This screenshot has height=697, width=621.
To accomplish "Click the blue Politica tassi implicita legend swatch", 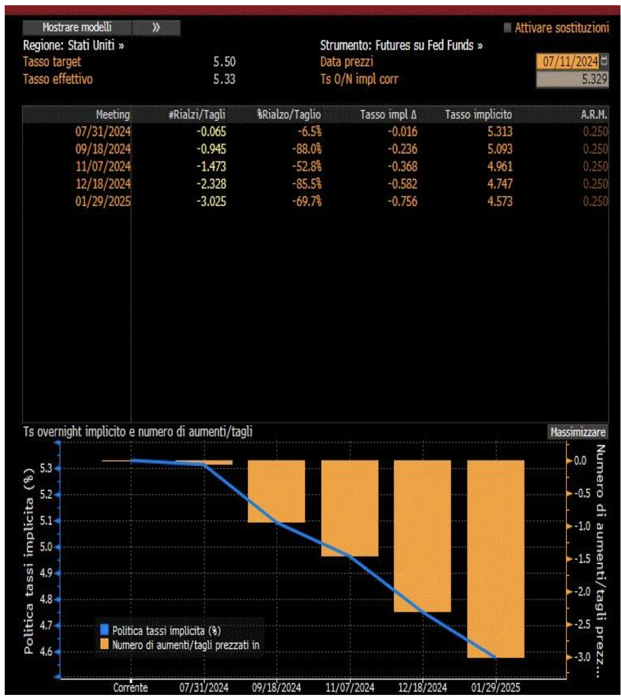I will (x=104, y=630).
